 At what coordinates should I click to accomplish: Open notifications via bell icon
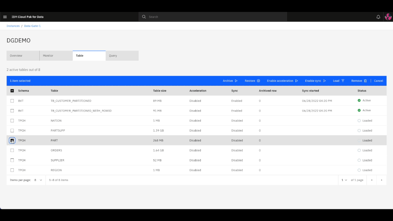point(378,16)
